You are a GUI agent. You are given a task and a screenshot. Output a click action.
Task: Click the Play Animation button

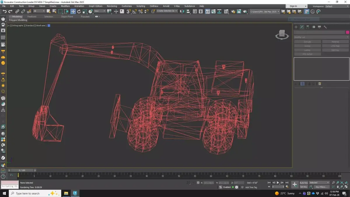278,182
